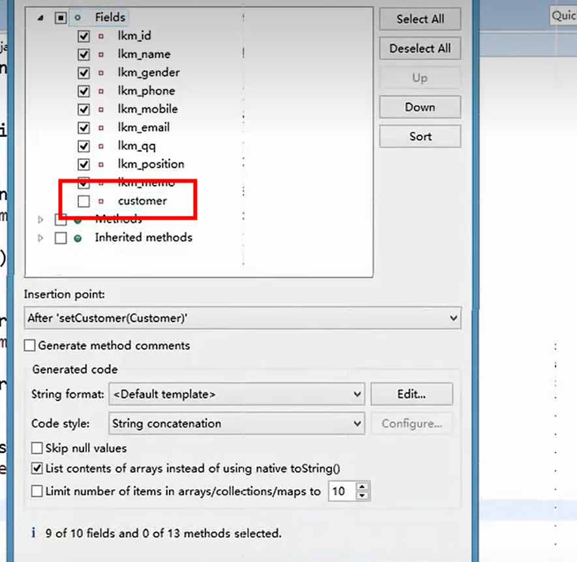Select the lkm_mobile tree row label
577x562 pixels.
[147, 109]
